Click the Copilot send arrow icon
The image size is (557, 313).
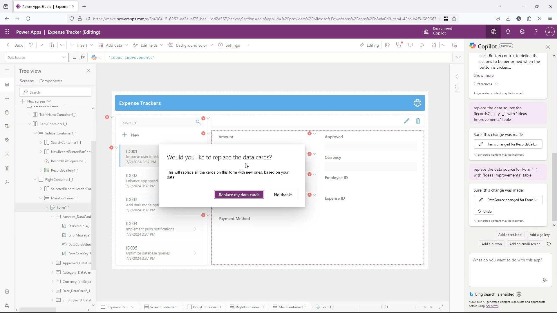545,280
